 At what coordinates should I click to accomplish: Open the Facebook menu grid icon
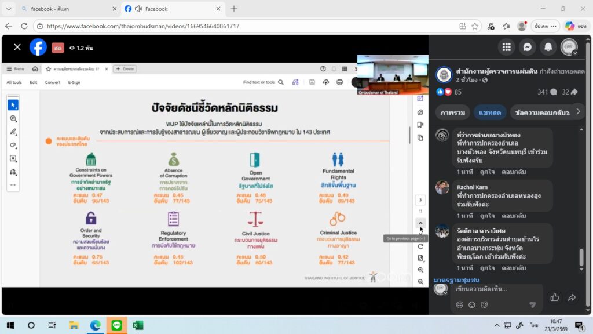tap(507, 47)
